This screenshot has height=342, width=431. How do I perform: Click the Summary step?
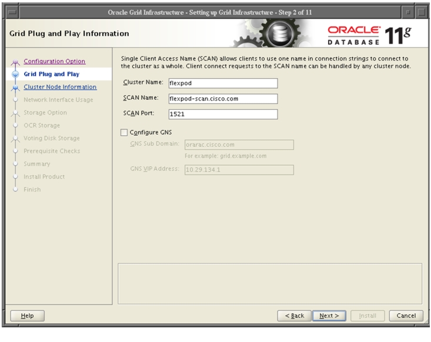pos(37,164)
